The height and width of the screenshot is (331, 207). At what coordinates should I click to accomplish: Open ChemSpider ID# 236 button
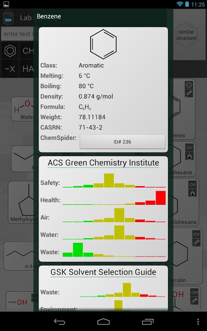(x=122, y=142)
